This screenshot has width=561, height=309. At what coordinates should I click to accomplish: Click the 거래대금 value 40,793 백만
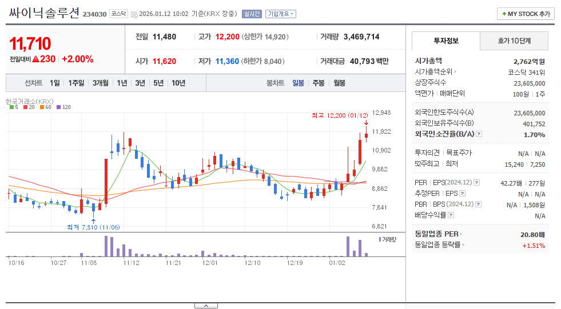[369, 62]
